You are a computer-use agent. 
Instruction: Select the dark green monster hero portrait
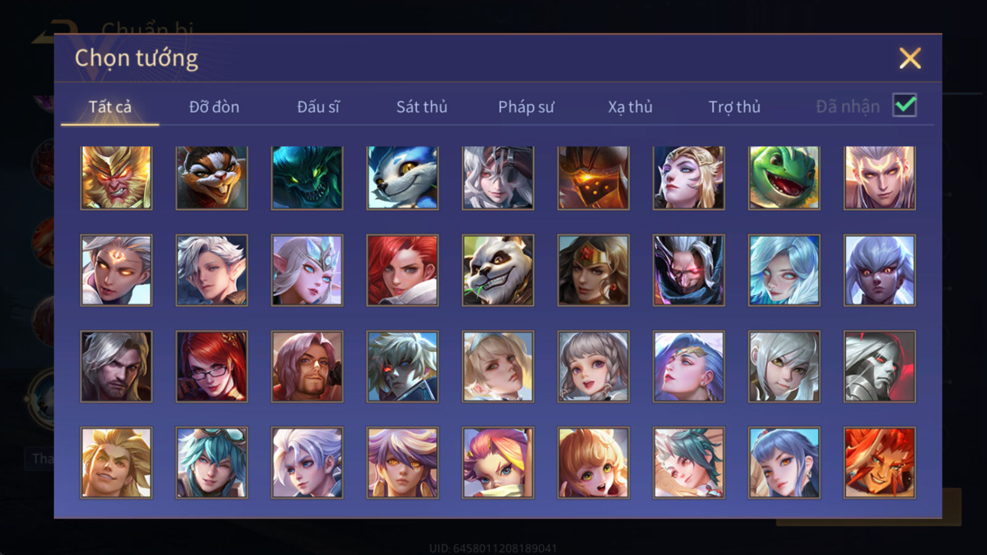click(x=307, y=178)
